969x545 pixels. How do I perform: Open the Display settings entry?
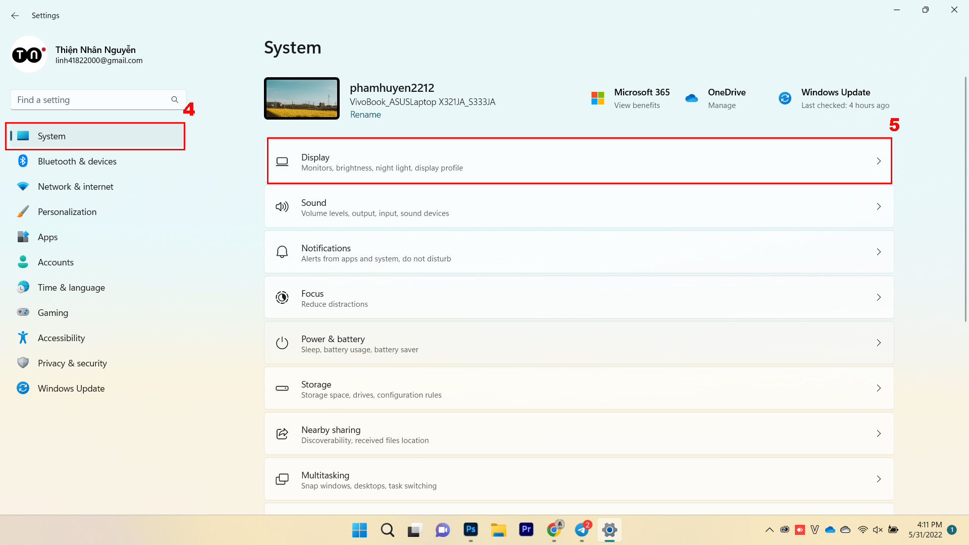click(579, 161)
